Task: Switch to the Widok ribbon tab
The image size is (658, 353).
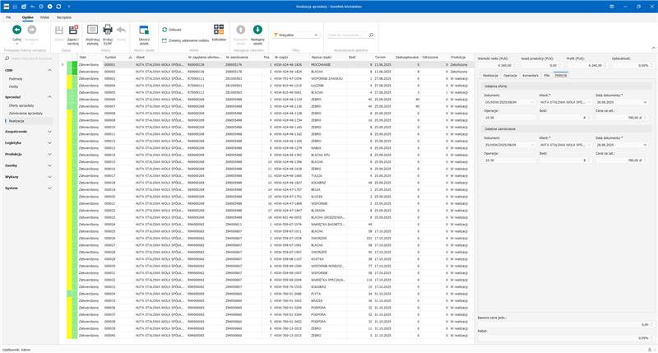Action: (44, 16)
